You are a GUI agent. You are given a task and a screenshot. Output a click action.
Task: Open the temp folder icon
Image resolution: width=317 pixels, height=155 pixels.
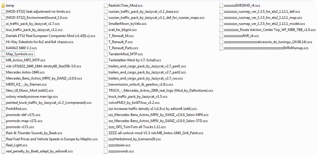pyautogui.click(x=3, y=6)
